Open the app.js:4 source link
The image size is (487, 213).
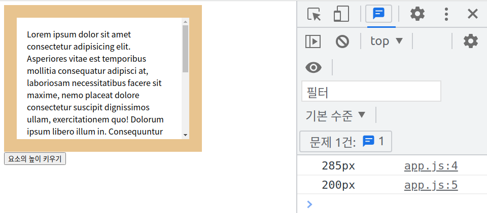[x=431, y=166]
